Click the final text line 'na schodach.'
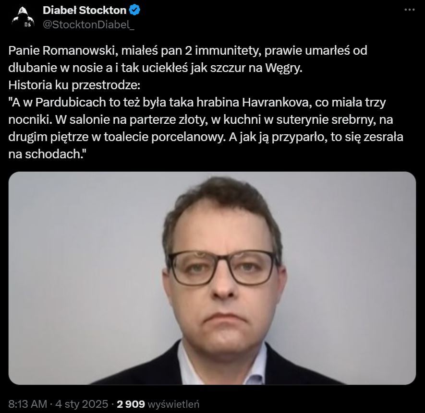 (x=47, y=154)
